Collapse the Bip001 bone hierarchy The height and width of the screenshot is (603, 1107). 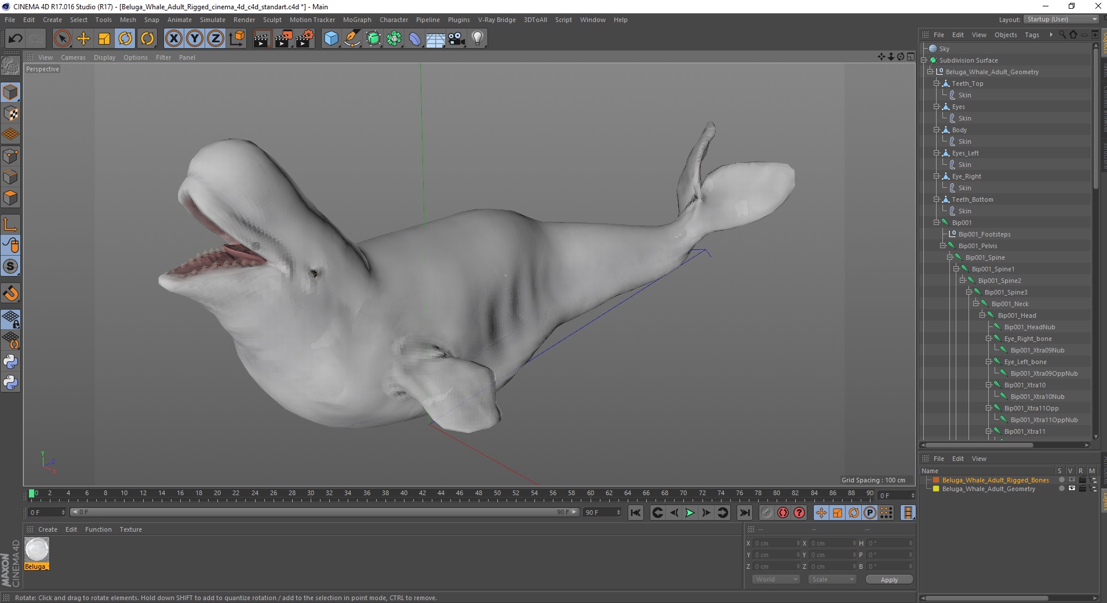coord(937,223)
